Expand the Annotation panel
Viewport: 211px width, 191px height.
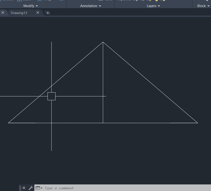pos(99,6)
